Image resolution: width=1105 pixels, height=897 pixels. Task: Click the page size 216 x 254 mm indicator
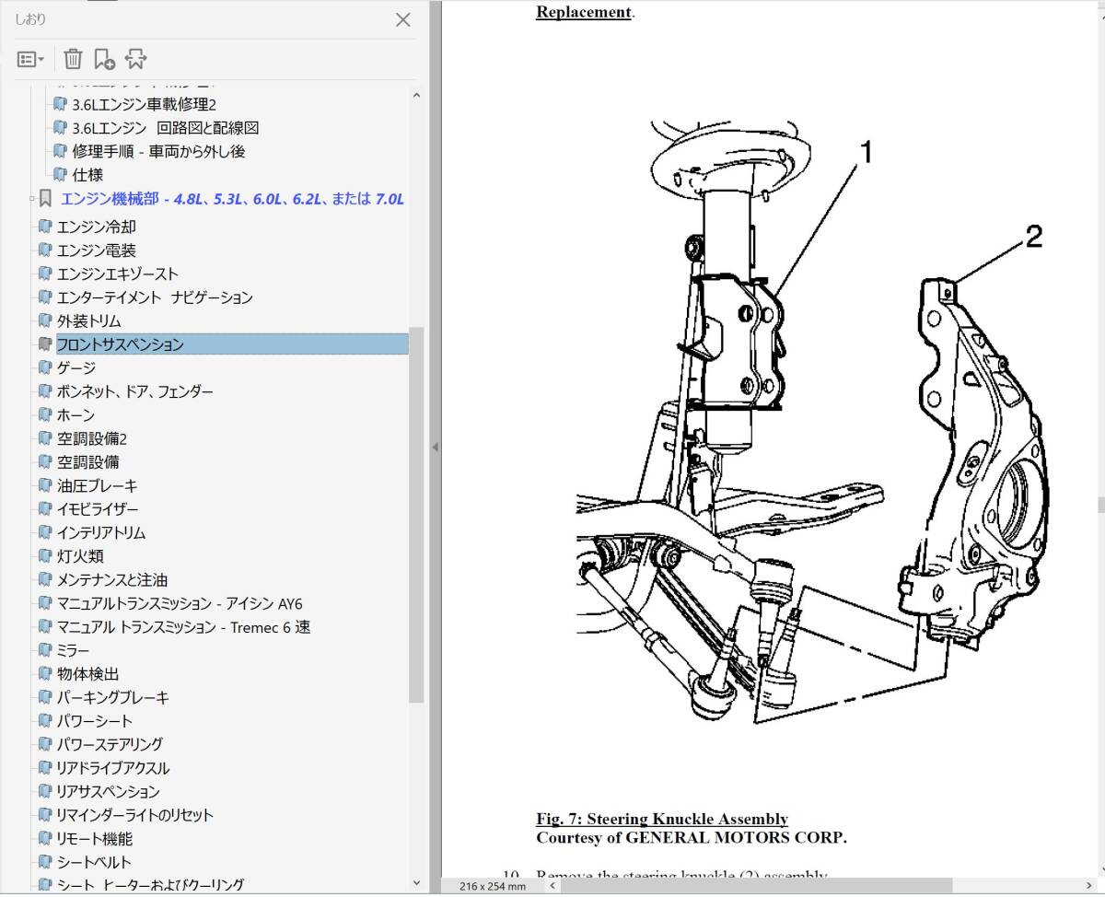coord(493,886)
